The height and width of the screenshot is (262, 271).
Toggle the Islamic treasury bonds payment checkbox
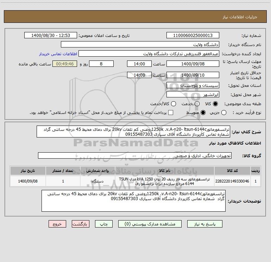[171, 113]
